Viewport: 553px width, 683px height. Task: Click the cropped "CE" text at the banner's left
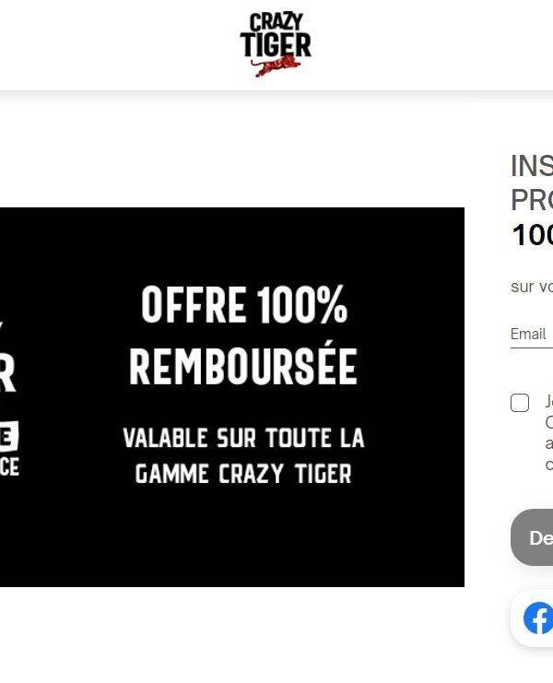click(9, 467)
